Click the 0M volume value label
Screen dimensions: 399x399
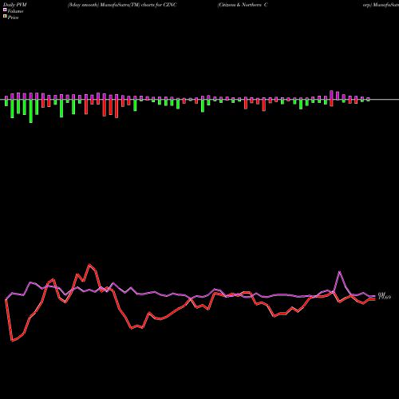(x=381, y=294)
